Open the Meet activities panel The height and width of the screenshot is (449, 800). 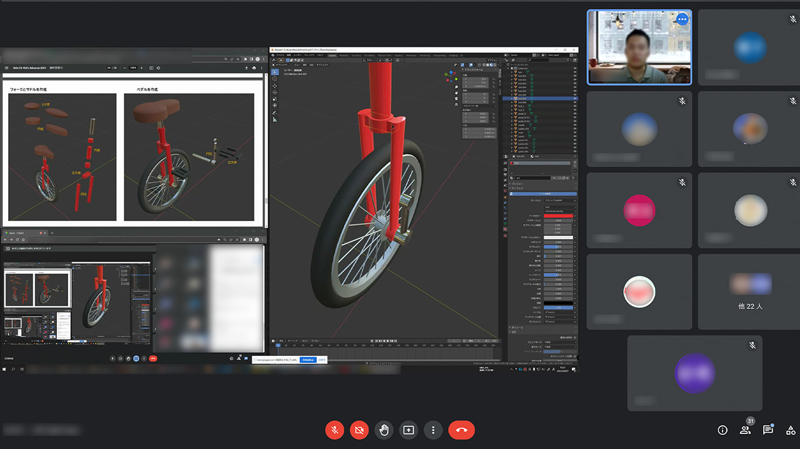791,430
